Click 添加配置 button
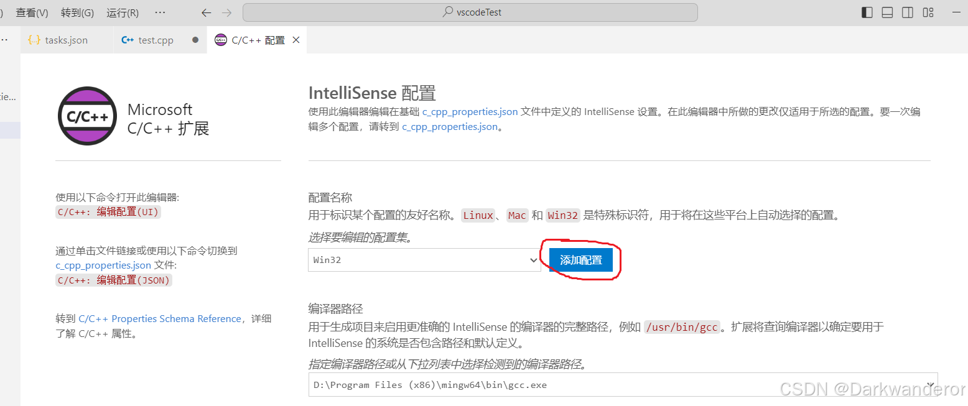968x406 pixels. coord(581,260)
